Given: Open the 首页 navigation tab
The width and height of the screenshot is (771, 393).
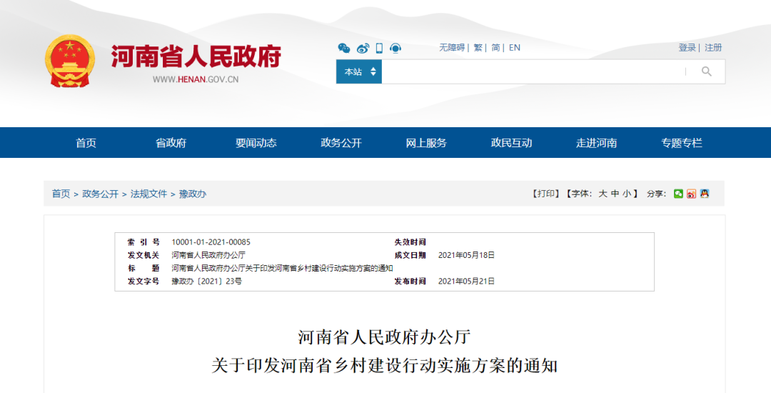Looking at the screenshot, I should click(86, 143).
